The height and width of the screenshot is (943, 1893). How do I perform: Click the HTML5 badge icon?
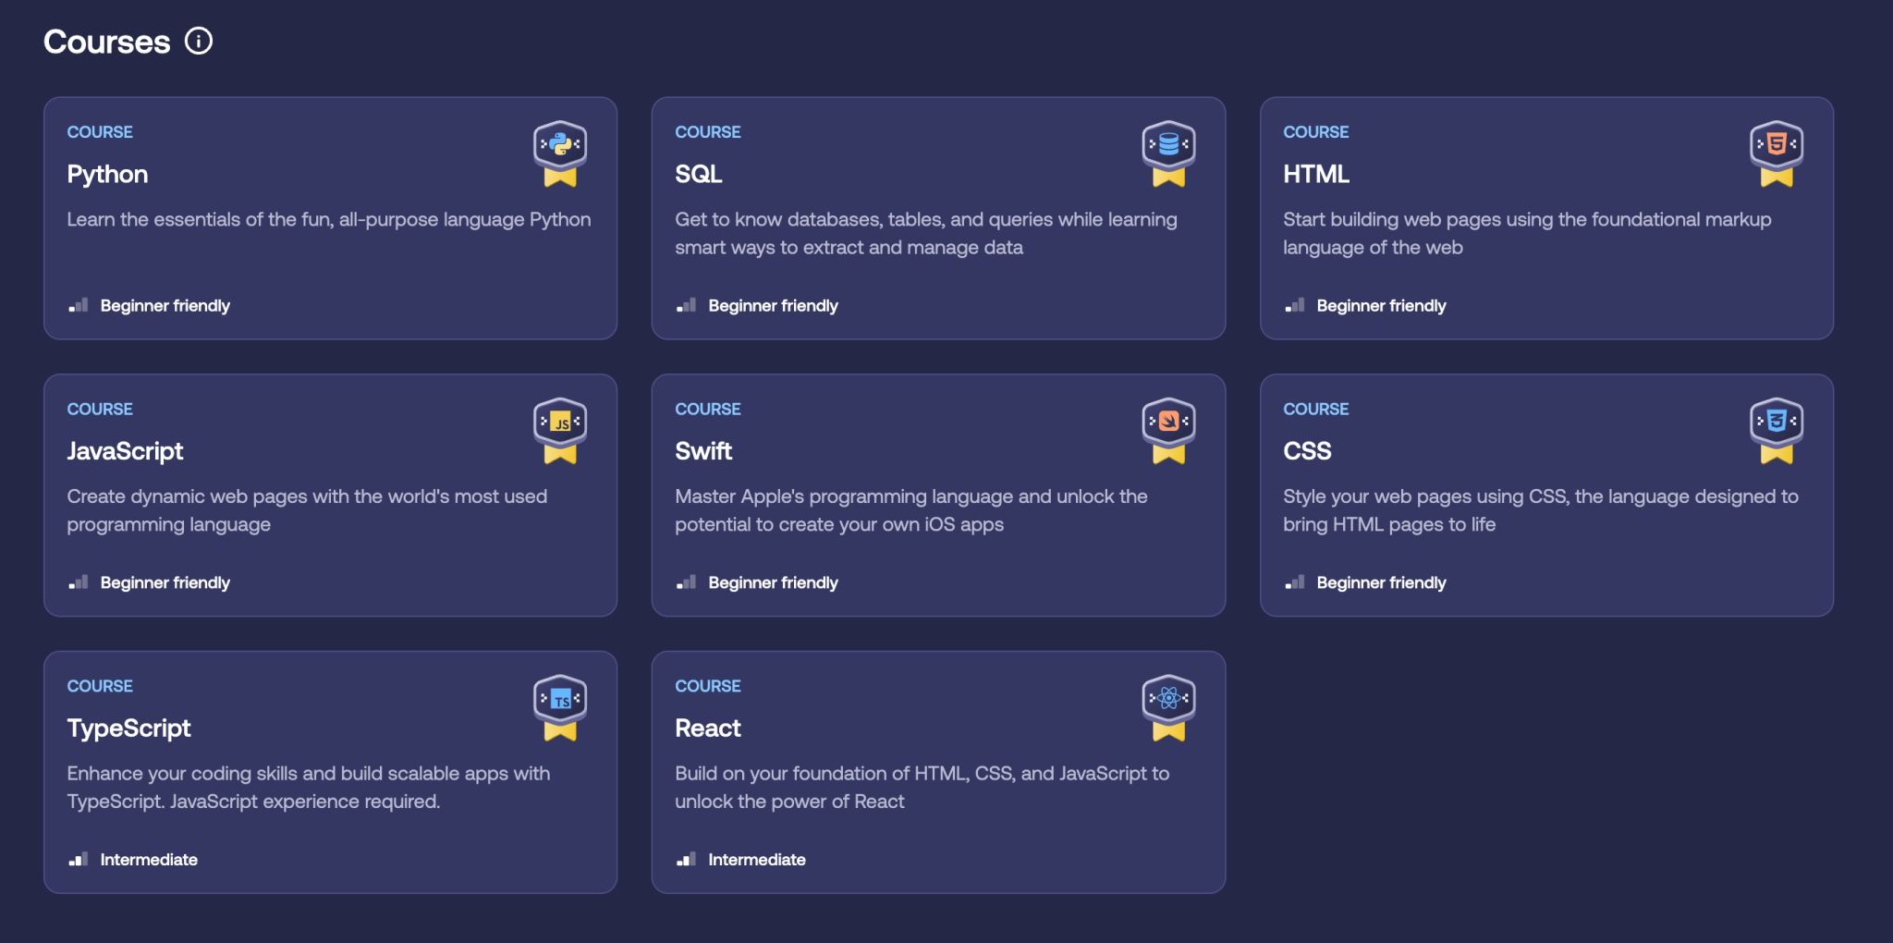point(1776,152)
